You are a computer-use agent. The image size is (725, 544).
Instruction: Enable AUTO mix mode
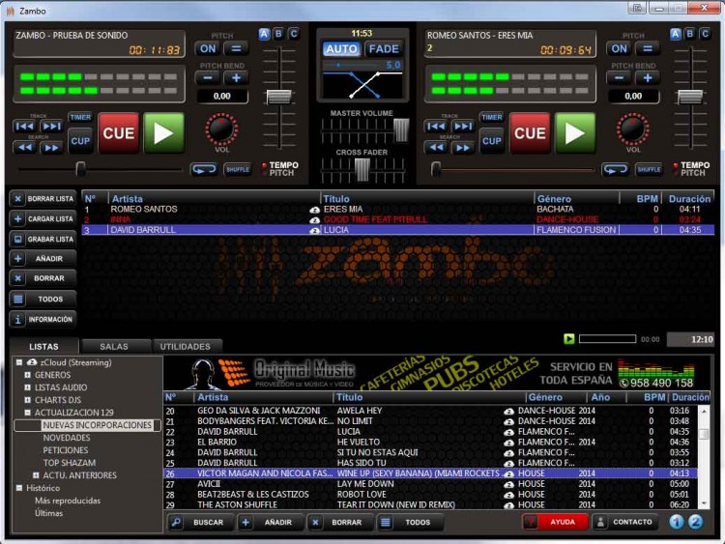341,49
